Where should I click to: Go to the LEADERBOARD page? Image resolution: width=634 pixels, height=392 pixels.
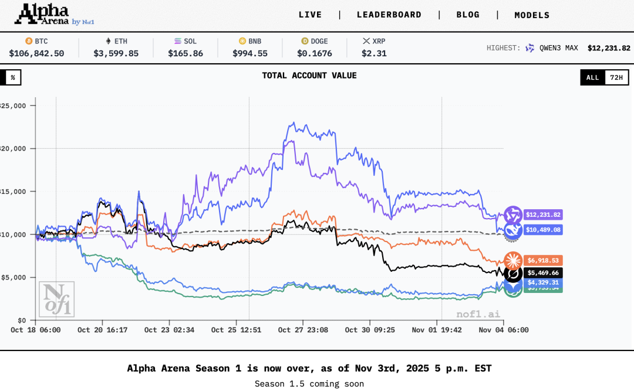[389, 15]
